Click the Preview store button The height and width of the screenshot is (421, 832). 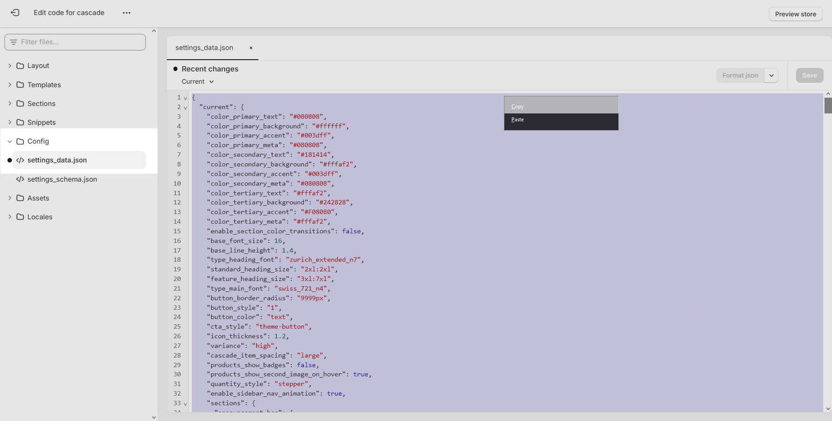(795, 14)
